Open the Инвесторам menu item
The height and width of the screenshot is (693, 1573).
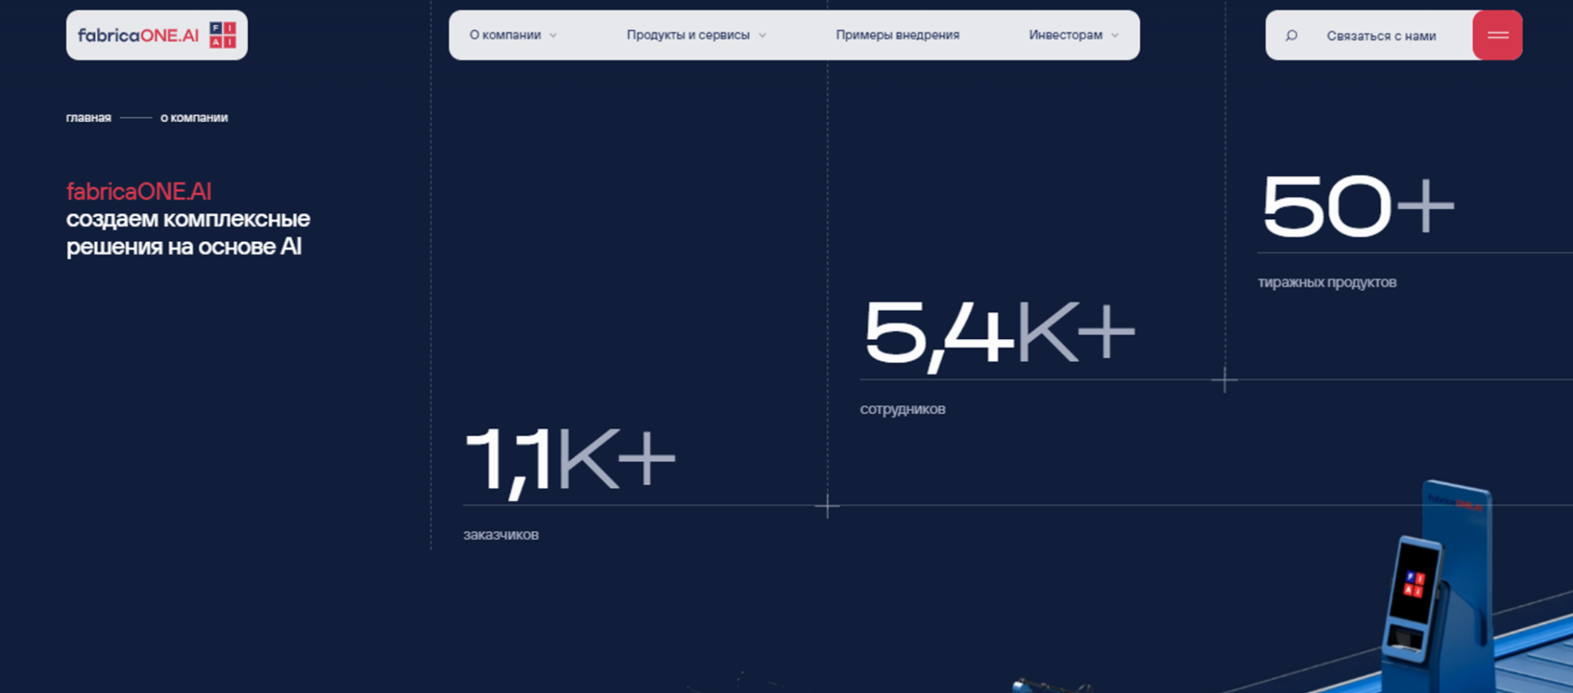tap(1065, 35)
